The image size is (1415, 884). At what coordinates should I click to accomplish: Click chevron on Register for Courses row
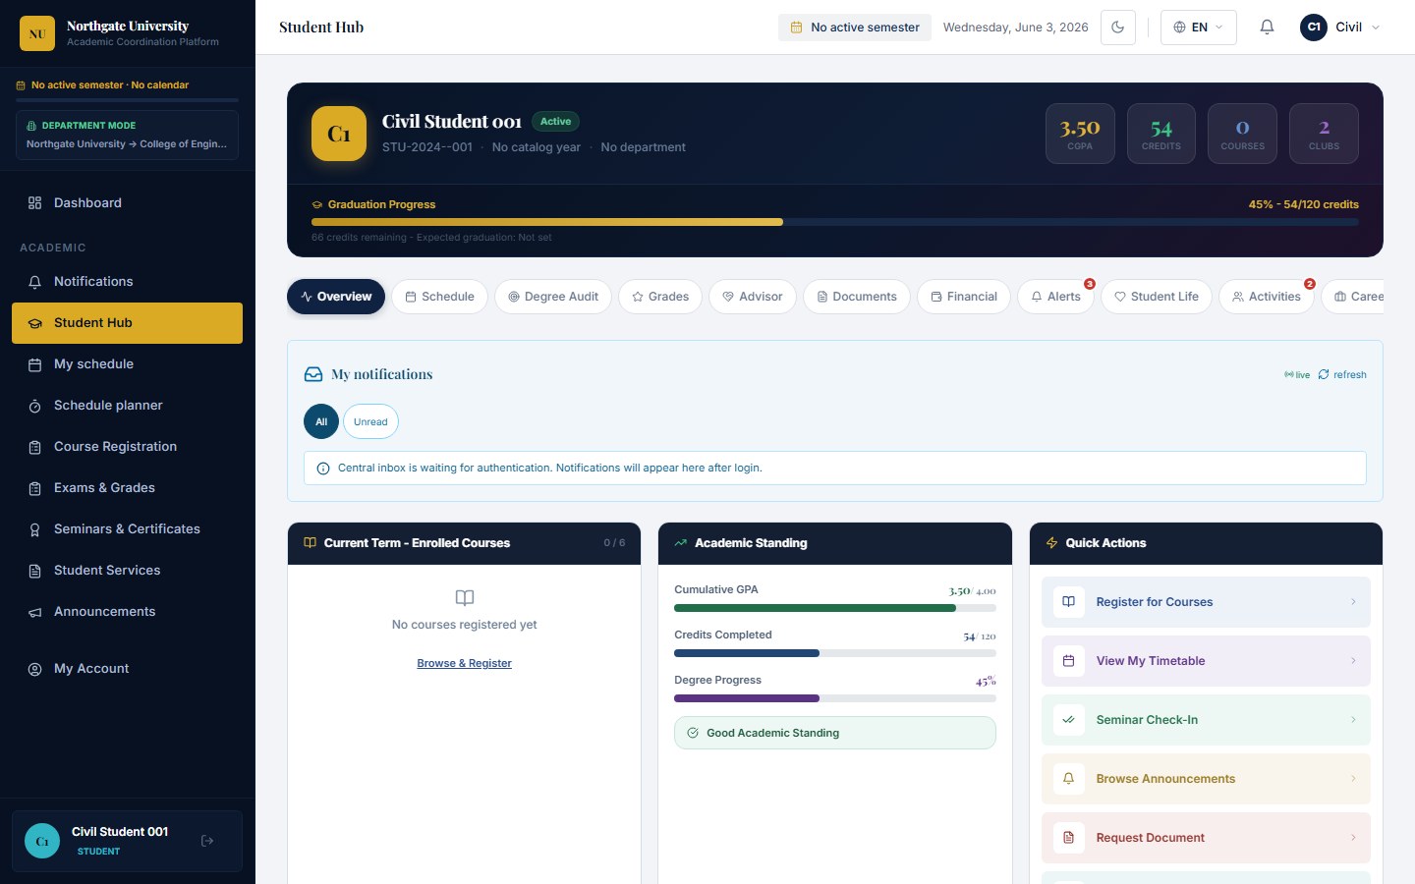[x=1353, y=602]
